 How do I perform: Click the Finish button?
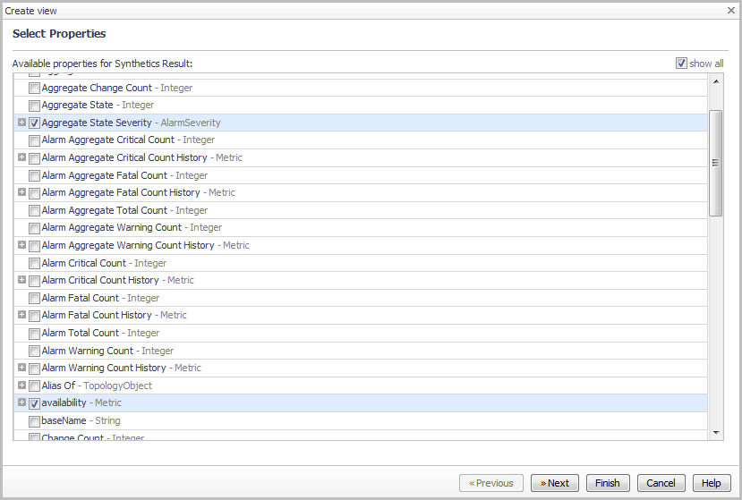(x=607, y=483)
